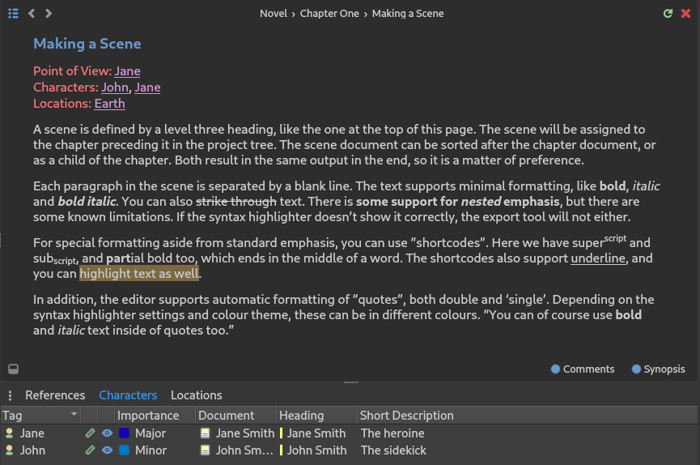This screenshot has width=700, height=465.
Task: Edit Jane's entry with the pencil icon
Action: pos(90,433)
